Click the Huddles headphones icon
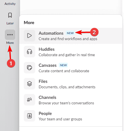The height and width of the screenshot is (131, 124). pos(29,52)
